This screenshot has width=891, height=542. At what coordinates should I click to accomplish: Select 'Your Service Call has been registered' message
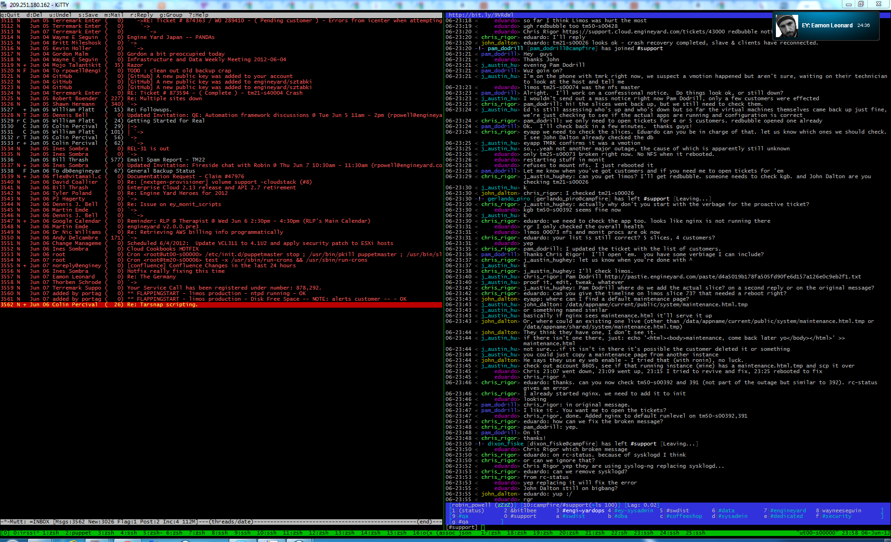[x=221, y=288]
